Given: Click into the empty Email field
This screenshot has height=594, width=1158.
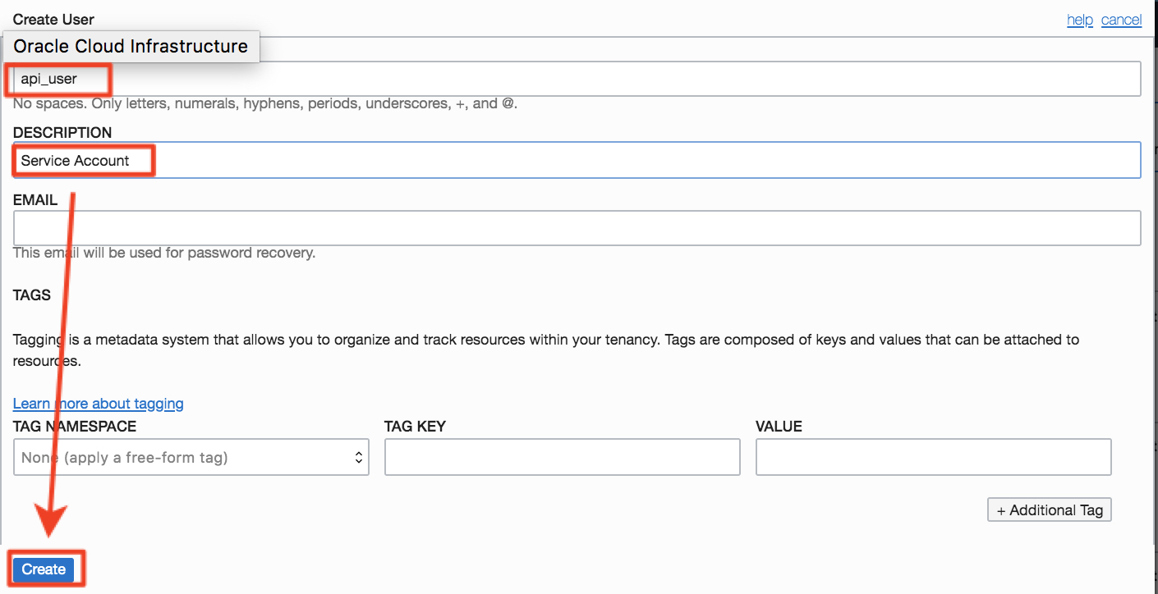Looking at the screenshot, I should (x=575, y=228).
